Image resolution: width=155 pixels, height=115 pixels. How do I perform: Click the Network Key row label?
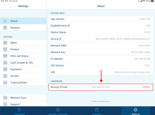click(58, 52)
